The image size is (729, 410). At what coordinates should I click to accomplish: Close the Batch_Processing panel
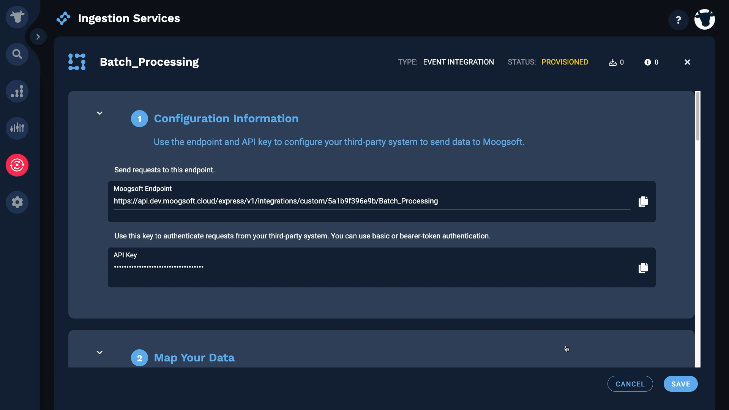point(687,62)
